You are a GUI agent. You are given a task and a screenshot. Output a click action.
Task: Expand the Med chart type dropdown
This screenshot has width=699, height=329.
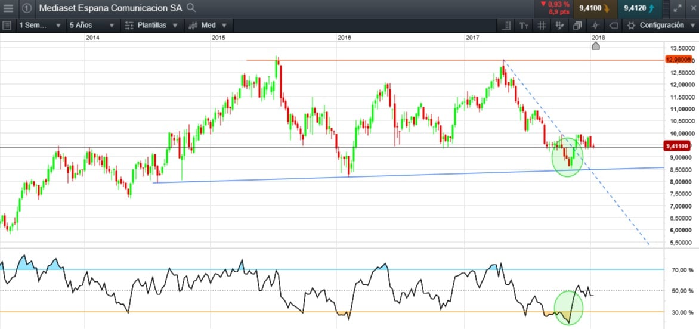[207, 26]
